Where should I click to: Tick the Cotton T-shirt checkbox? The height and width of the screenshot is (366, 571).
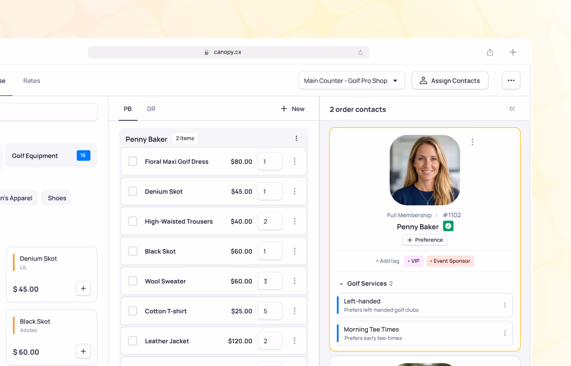pos(133,311)
